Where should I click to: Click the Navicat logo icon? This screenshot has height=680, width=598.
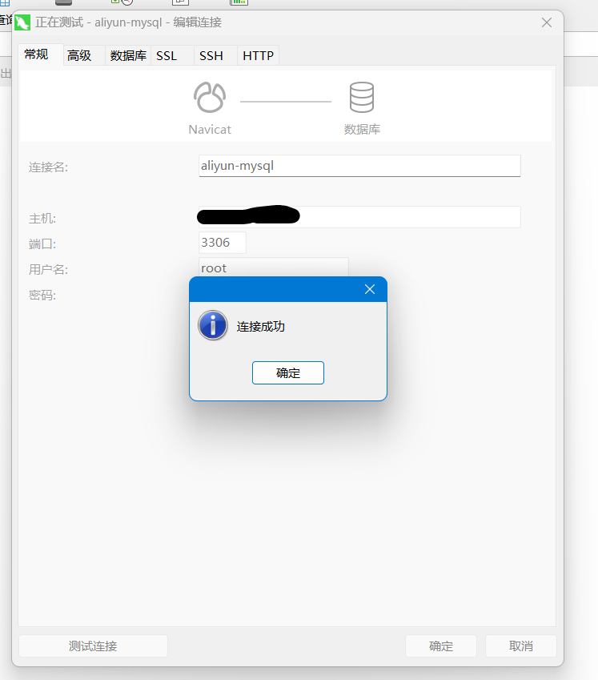[x=210, y=97]
